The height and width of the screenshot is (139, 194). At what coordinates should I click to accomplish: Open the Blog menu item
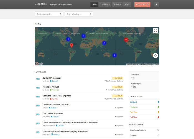127,4
